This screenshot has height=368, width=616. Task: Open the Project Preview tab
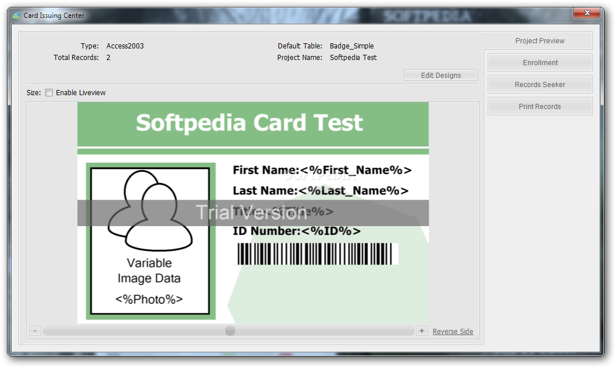(539, 41)
